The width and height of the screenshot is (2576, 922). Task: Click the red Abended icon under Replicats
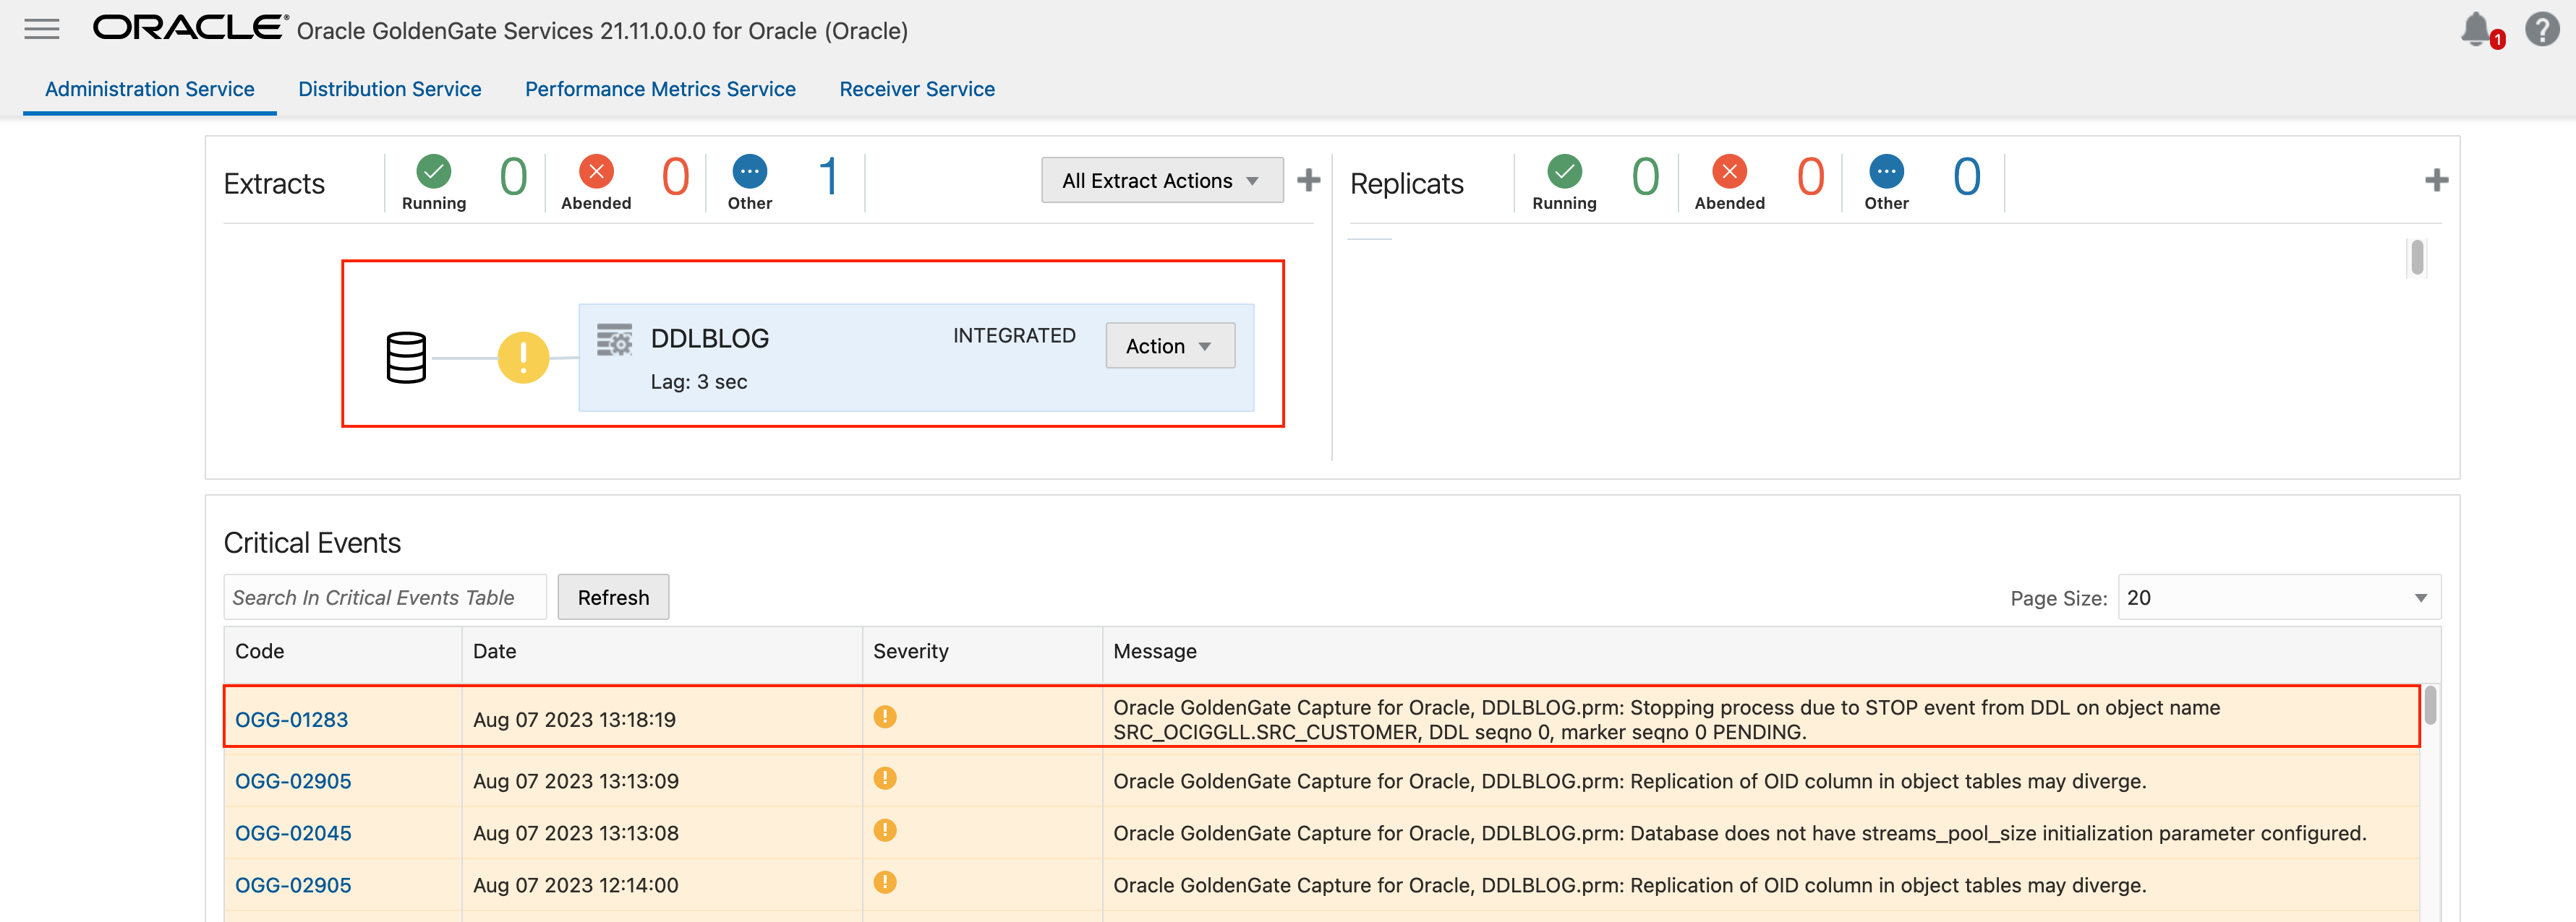(x=1729, y=172)
